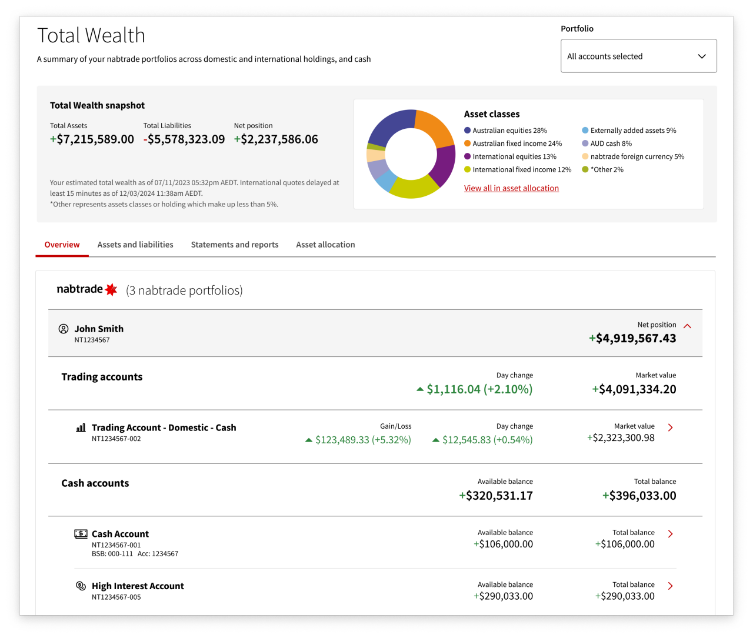The width and height of the screenshot is (753, 638).
Task: Open Cash Account details arrow
Action: (x=670, y=534)
